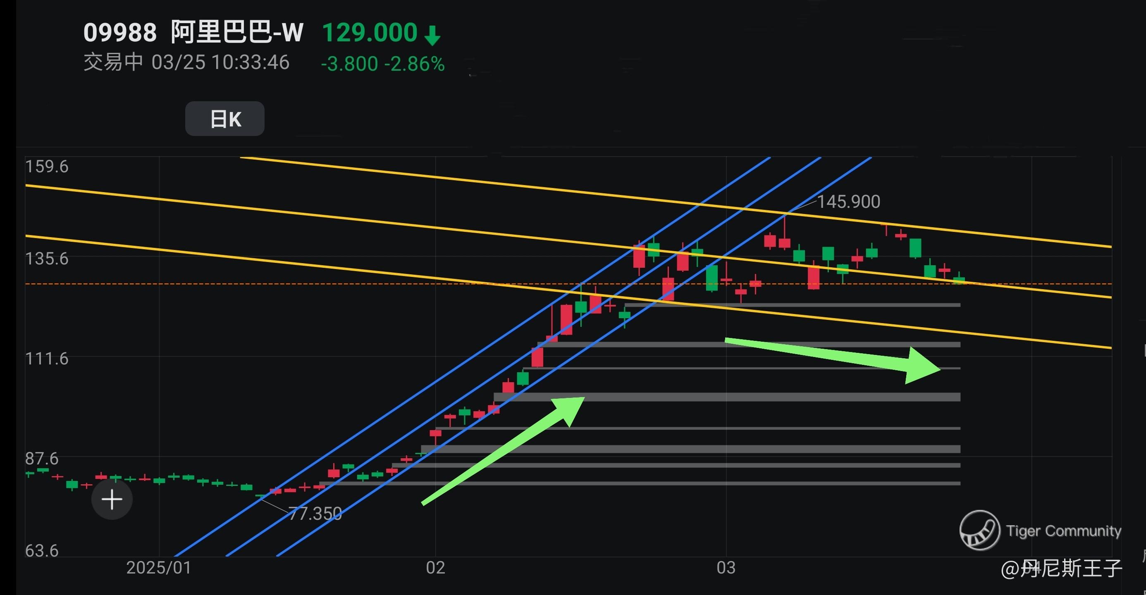Click the 77.350 low price label
This screenshot has height=595, width=1146.
tap(315, 514)
